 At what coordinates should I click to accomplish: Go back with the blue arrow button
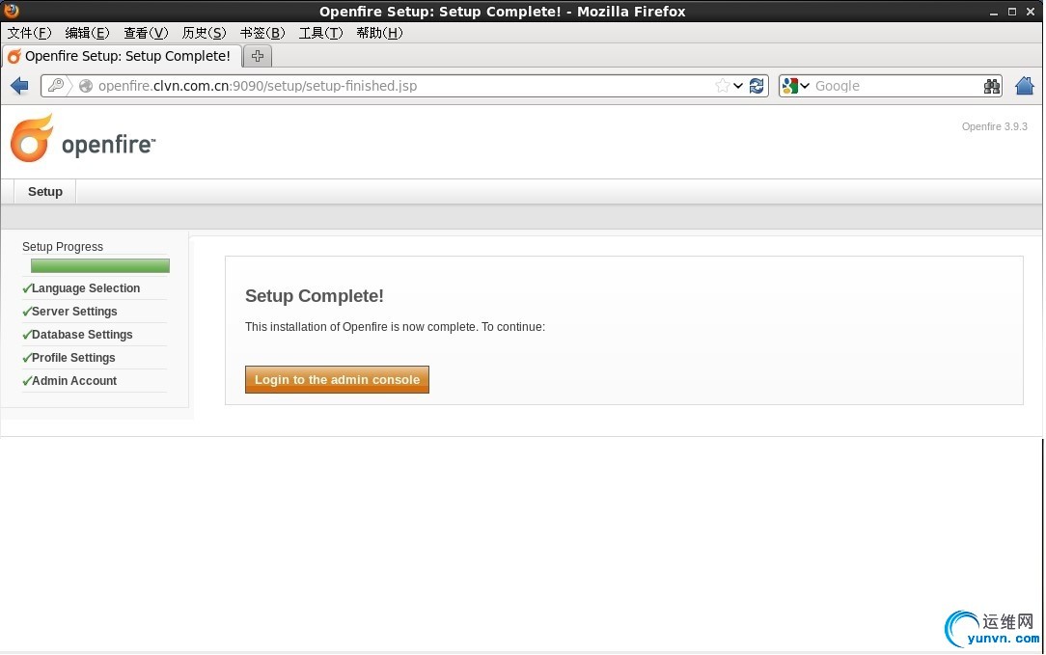20,86
